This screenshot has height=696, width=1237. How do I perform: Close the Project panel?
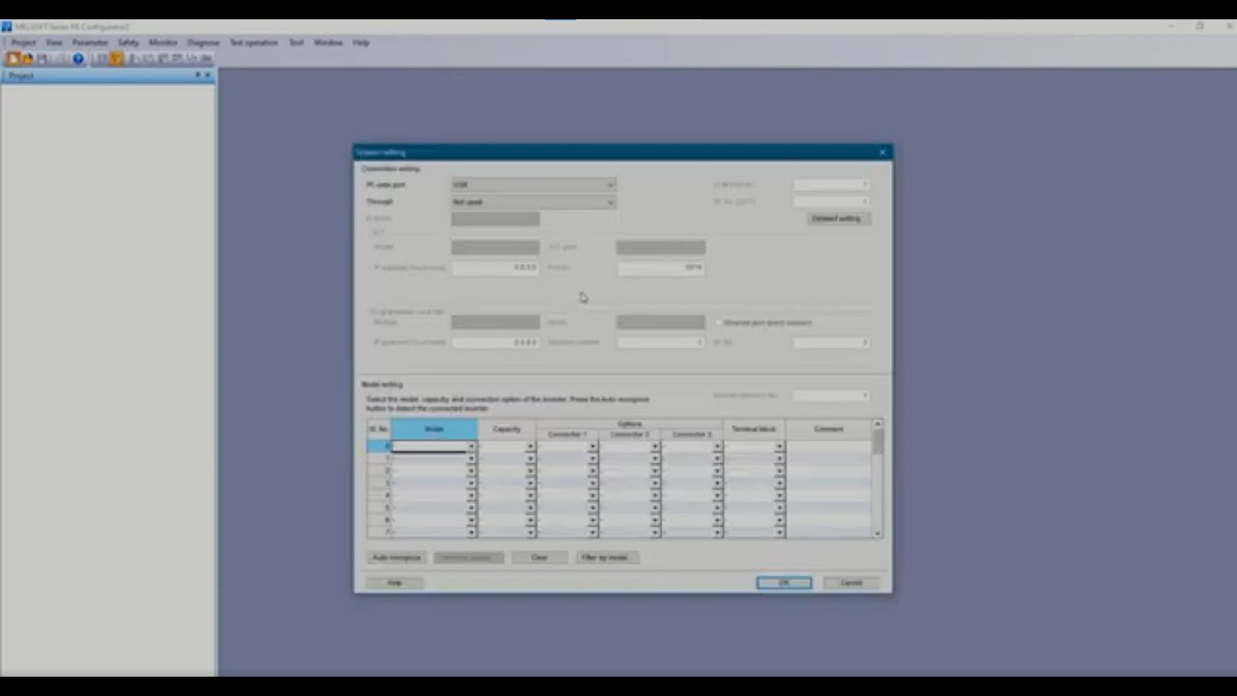pos(208,74)
